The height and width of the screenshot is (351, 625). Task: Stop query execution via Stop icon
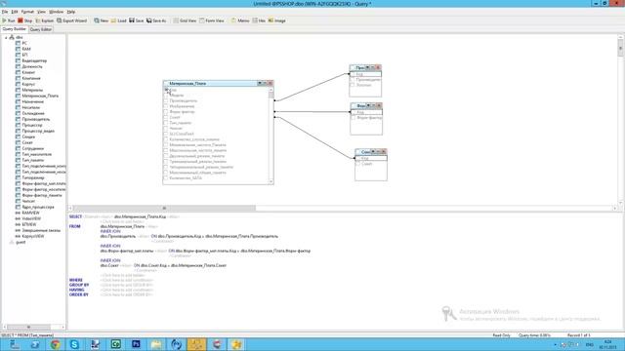click(x=24, y=20)
